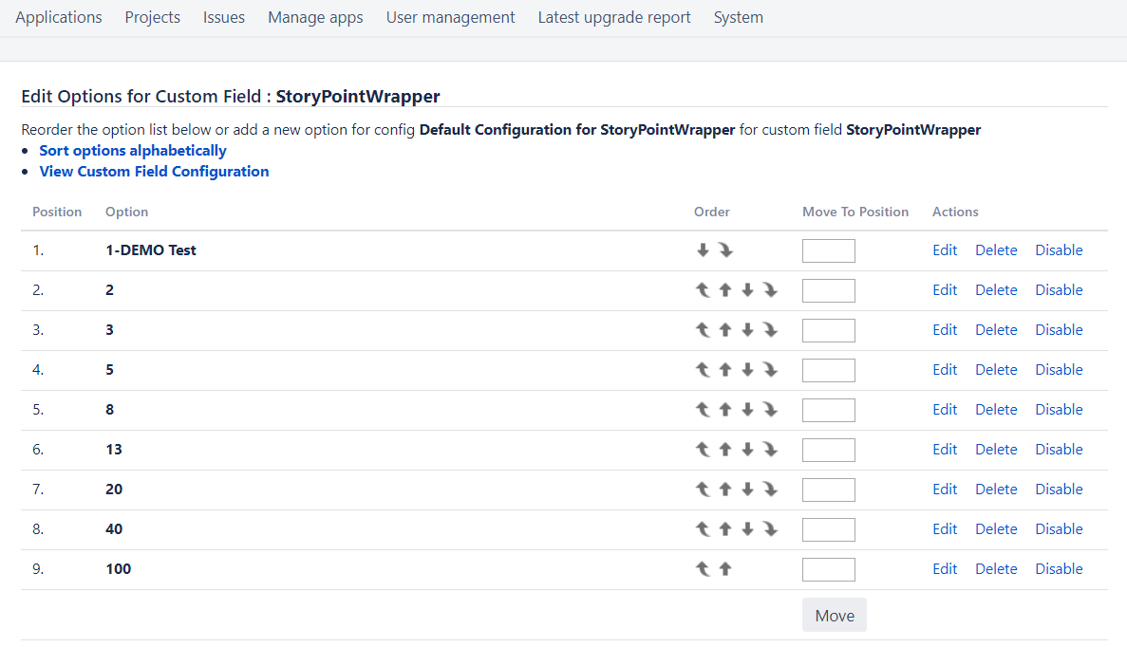Move option '3' up one position
Viewport: 1127px width, 647px height.
(725, 330)
